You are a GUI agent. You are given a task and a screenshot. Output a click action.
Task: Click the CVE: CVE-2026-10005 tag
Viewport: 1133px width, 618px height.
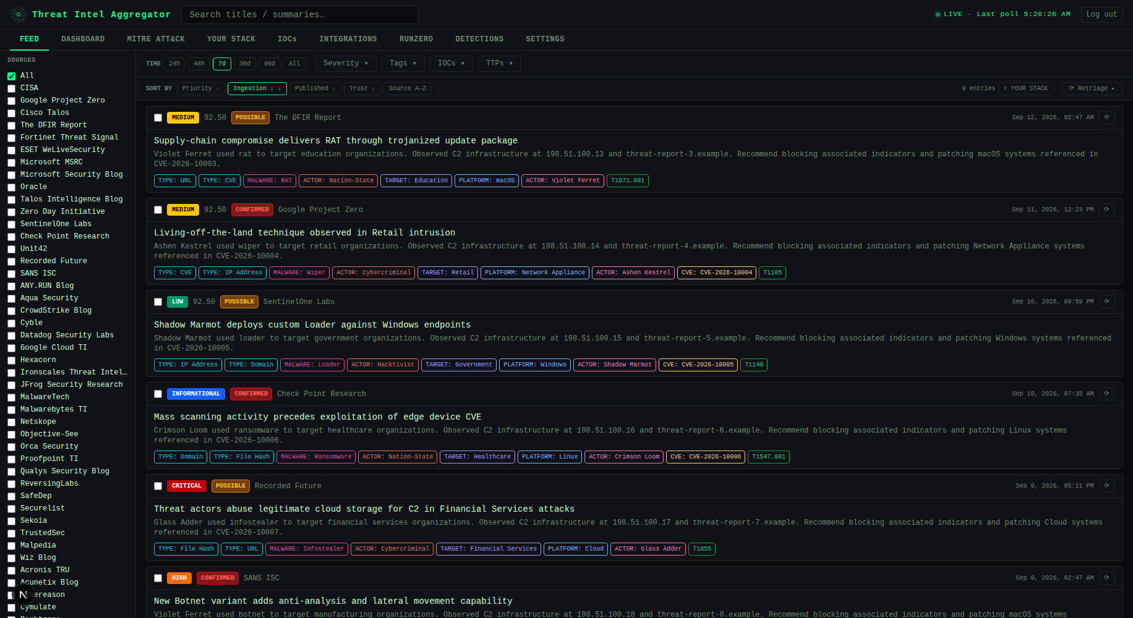698,365
